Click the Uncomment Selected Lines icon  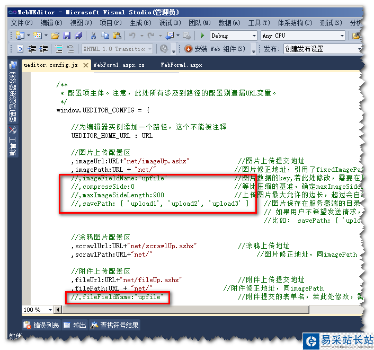point(70,49)
